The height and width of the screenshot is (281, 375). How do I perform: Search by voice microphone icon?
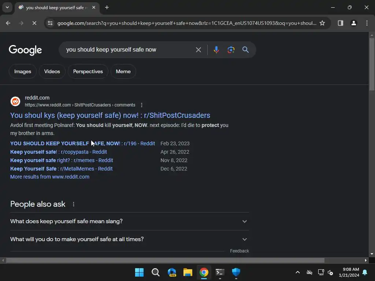[216, 50]
